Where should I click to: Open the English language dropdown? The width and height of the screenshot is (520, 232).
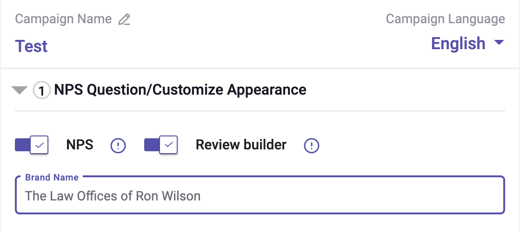pos(458,44)
